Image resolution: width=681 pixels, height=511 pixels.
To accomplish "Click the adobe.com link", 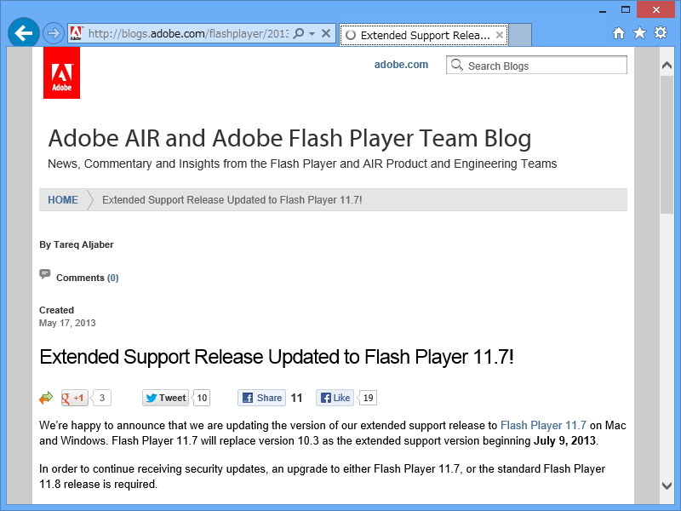I will click(x=401, y=65).
